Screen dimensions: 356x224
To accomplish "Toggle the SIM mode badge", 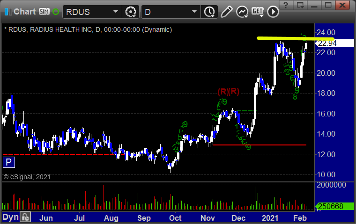I will click(44, 11).
